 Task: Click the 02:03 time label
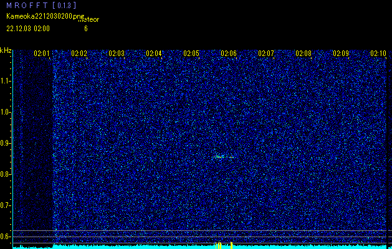pos(117,54)
